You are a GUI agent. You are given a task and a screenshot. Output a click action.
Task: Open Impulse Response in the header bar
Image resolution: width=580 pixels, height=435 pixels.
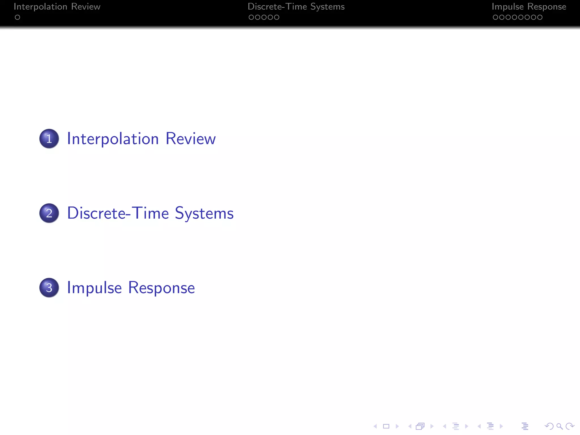[529, 7]
